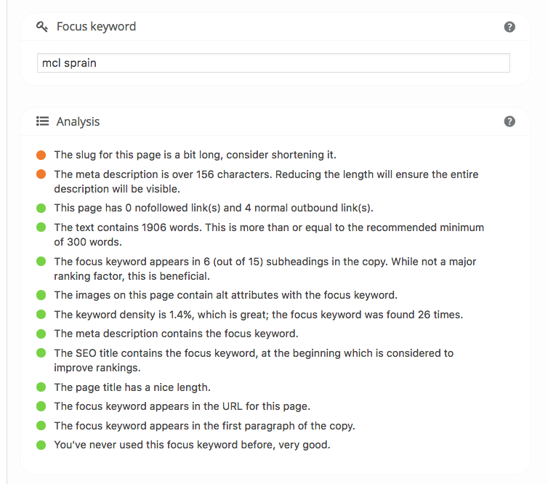Focus the 'mcl sprain' keyword input field
The image size is (548, 484).
pyautogui.click(x=273, y=63)
